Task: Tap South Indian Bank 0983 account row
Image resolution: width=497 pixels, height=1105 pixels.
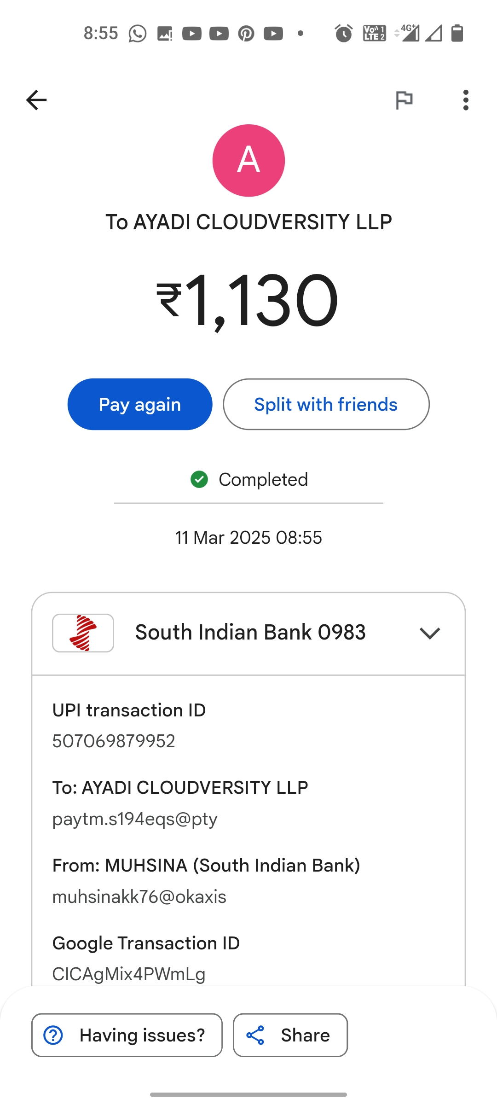Action: [x=250, y=633]
